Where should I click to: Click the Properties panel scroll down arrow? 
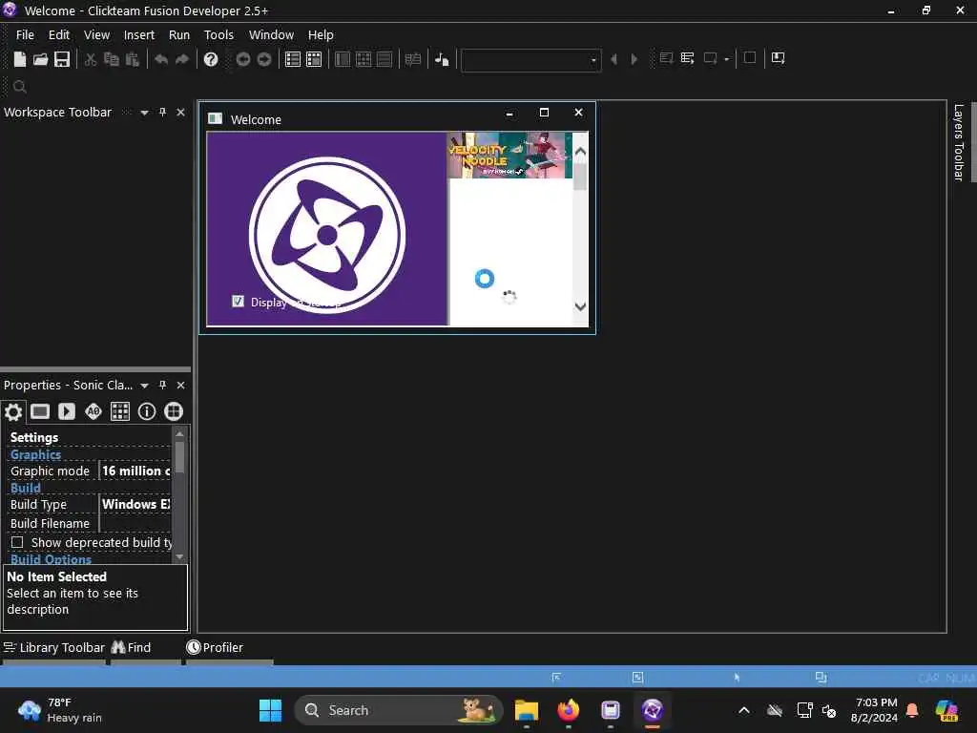(179, 556)
